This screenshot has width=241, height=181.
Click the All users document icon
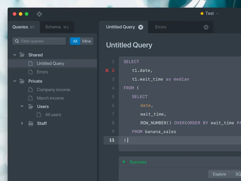39,115
